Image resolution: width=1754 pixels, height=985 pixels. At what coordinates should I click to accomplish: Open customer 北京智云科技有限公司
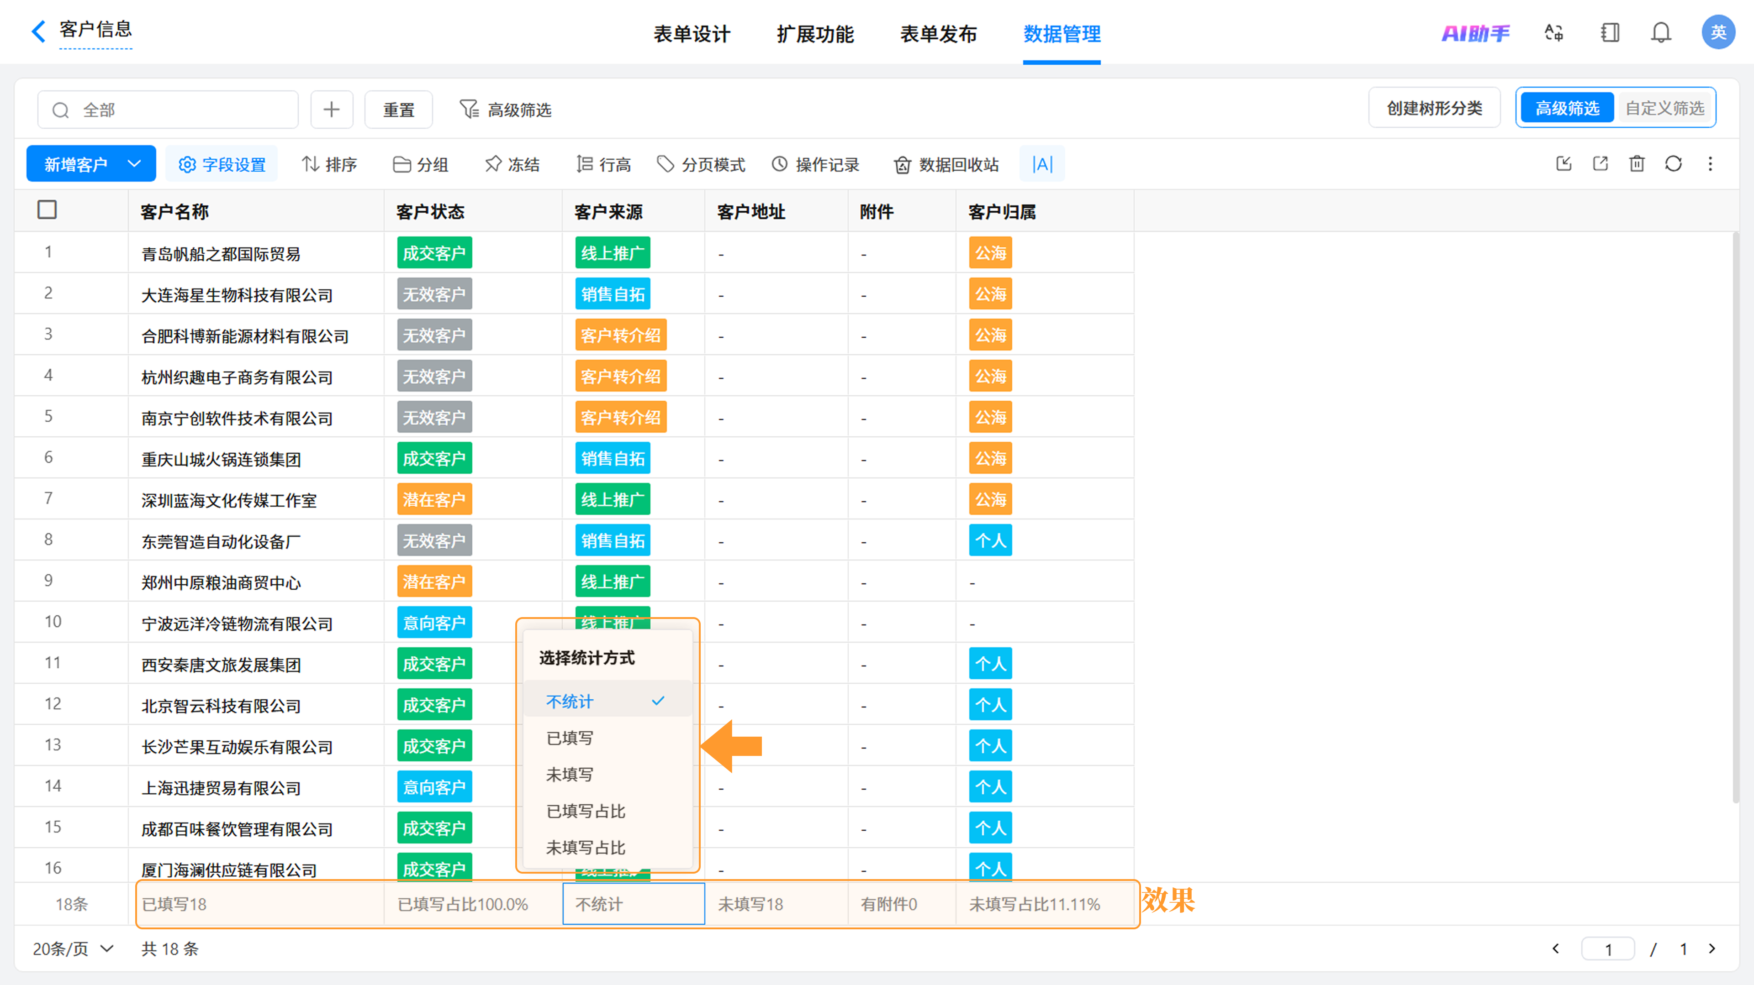[x=221, y=705]
